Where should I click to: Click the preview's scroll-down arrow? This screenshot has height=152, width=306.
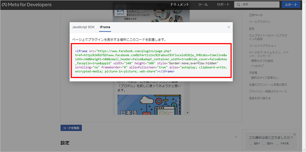click(187, 112)
